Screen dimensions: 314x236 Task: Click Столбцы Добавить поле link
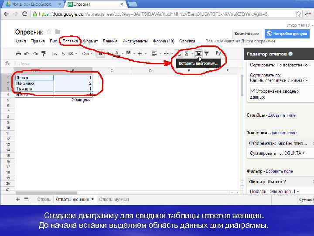click(282, 115)
